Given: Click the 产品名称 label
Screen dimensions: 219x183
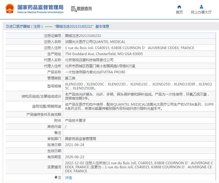Looking at the screenshot, I should pos(54,72).
